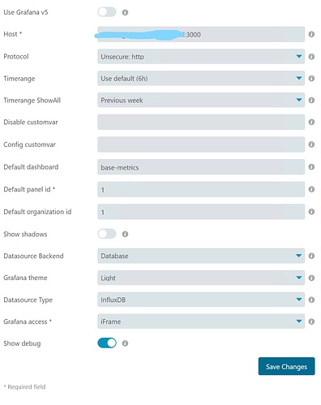Enable the Use Grafana v5 switch
The width and height of the screenshot is (321, 405).
click(107, 12)
